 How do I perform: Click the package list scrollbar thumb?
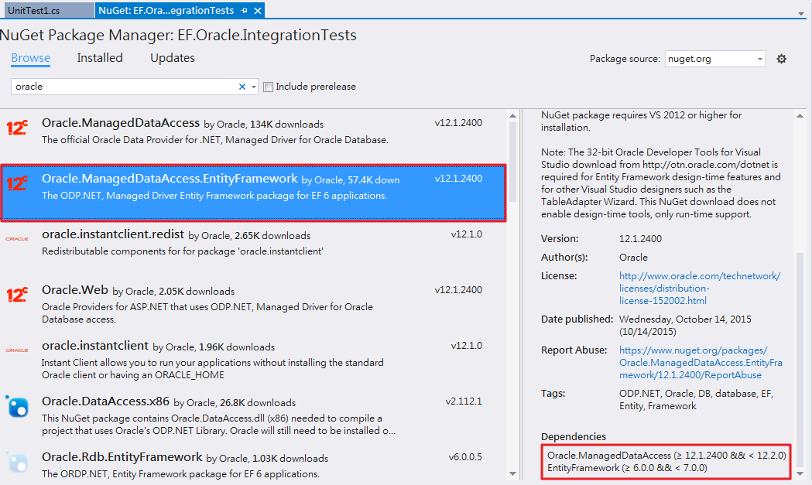coord(512,162)
